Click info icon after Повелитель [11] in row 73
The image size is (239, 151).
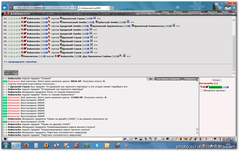tap(45, 56)
